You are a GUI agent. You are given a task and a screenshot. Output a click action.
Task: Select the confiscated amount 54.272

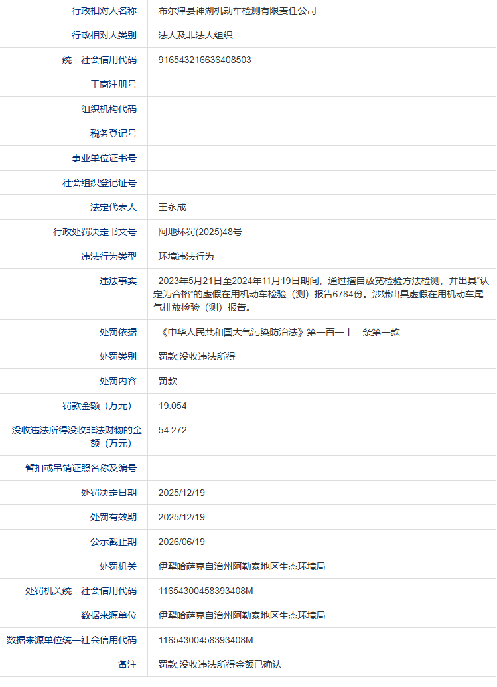(173, 430)
